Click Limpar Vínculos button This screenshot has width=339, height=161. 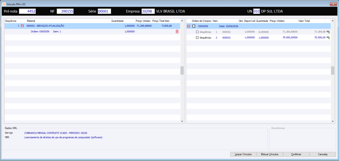tap(243, 154)
